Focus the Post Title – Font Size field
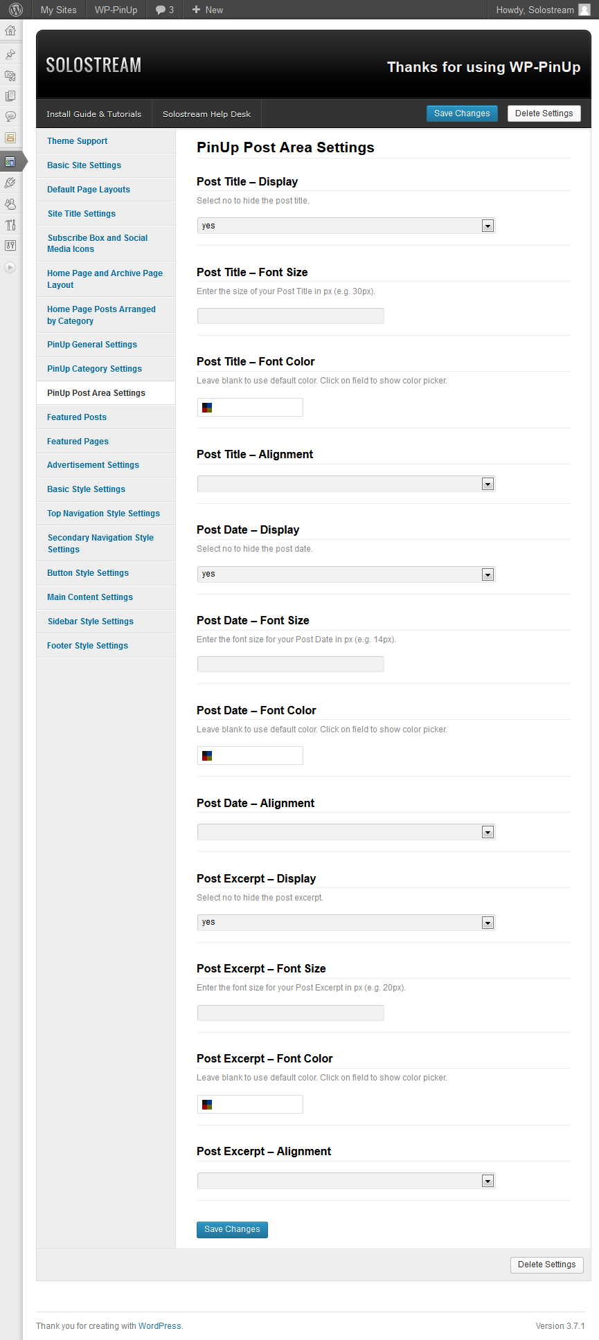Viewport: 599px width, 1340px height. [291, 316]
